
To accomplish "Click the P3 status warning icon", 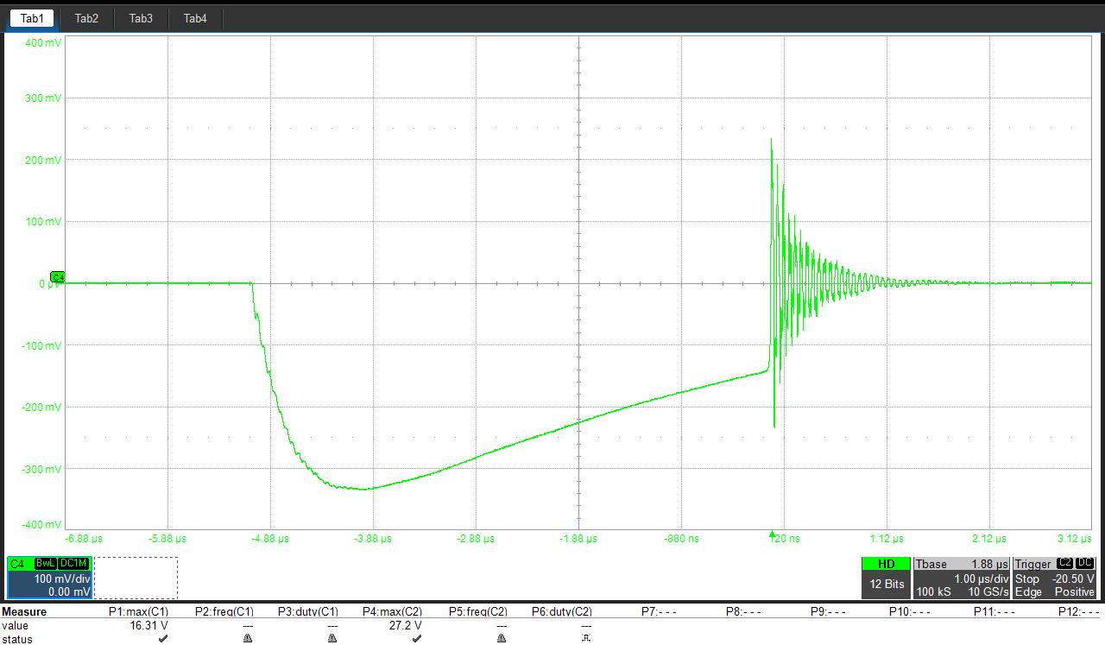I will [332, 639].
